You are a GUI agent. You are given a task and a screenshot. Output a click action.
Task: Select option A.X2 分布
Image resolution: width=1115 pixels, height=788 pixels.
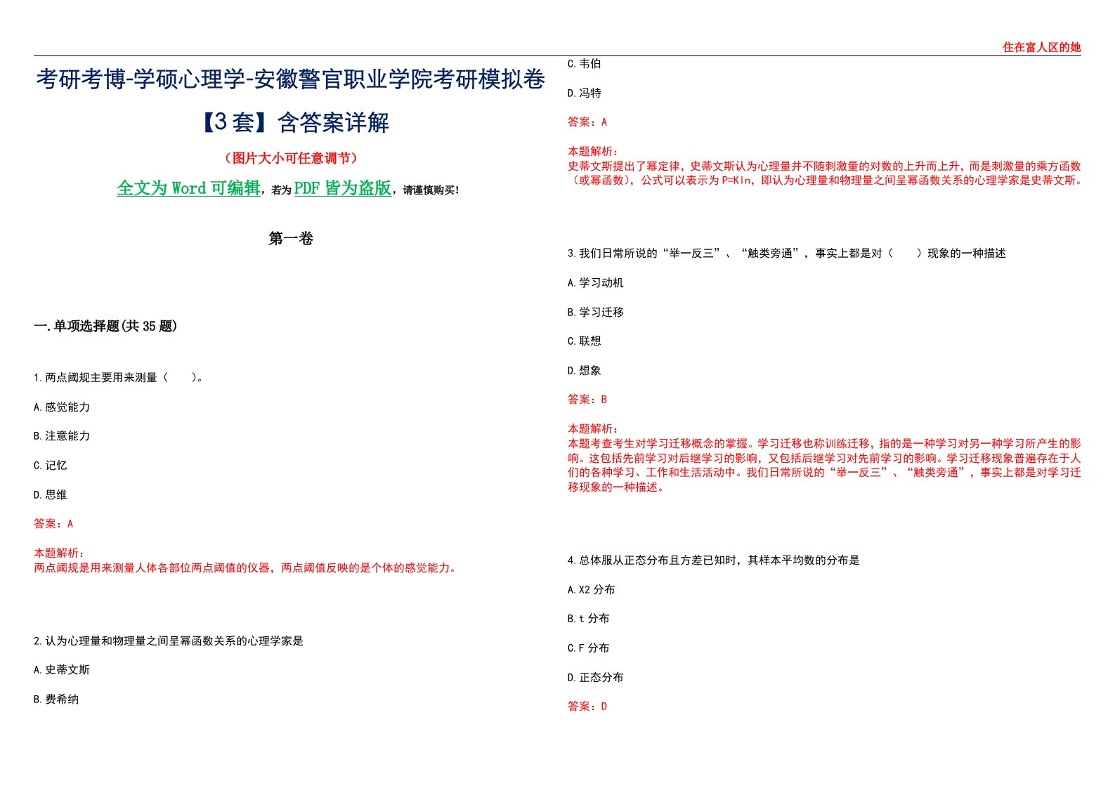click(x=592, y=590)
